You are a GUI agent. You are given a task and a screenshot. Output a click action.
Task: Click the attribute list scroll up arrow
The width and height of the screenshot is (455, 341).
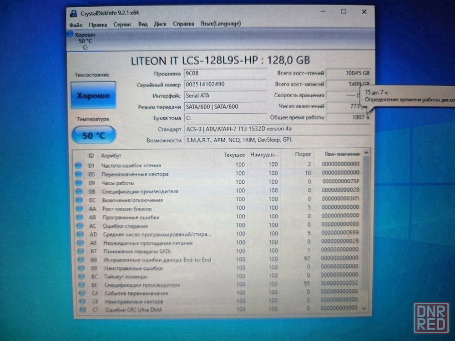pyautogui.click(x=366, y=153)
